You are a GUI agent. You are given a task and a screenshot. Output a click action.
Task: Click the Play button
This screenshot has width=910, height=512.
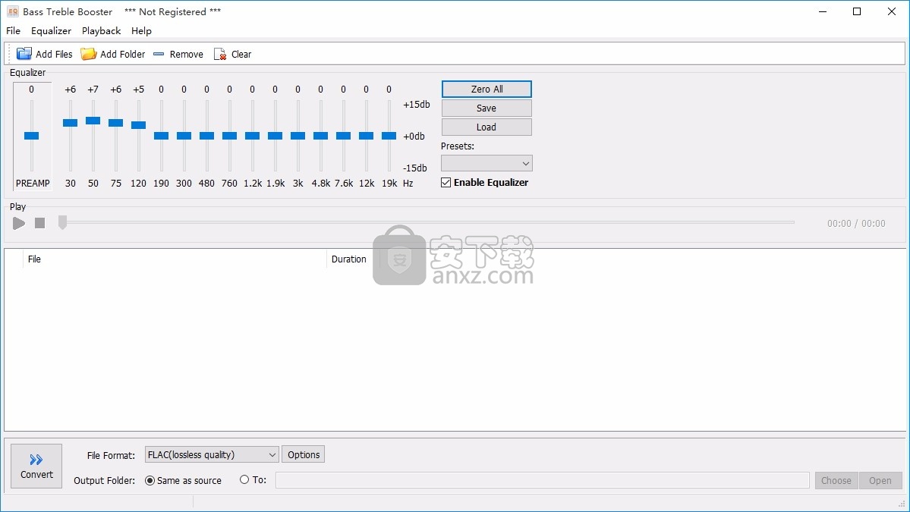(x=18, y=223)
